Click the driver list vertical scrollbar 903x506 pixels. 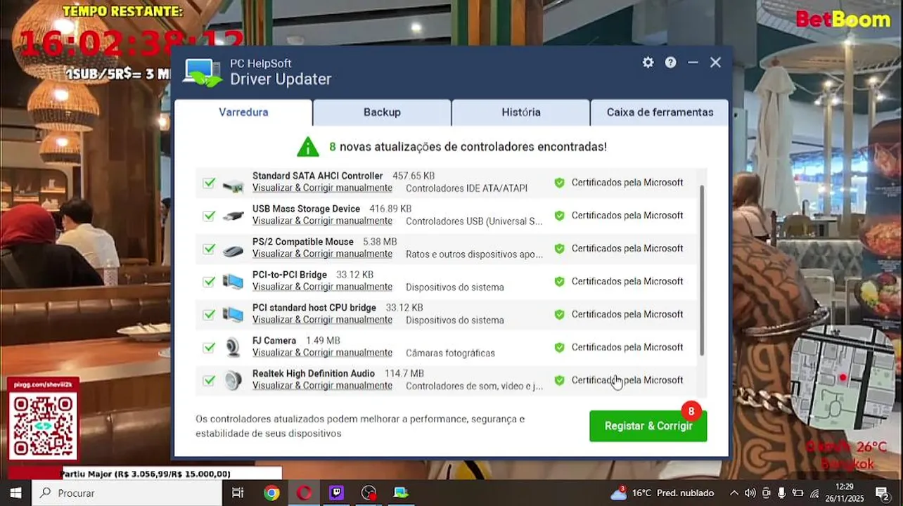pyautogui.click(x=702, y=271)
